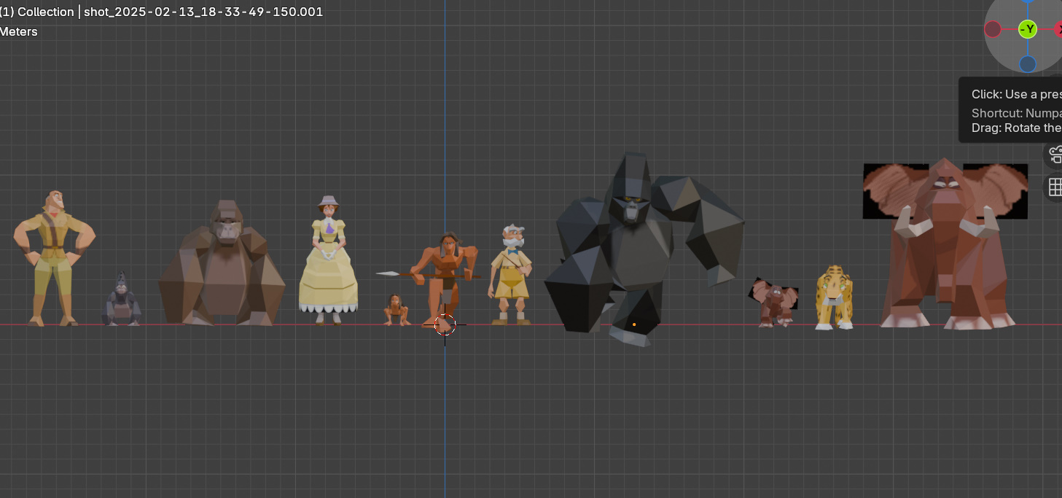Select the tiny crouching child figure
This screenshot has width=1062, height=498.
tap(396, 310)
